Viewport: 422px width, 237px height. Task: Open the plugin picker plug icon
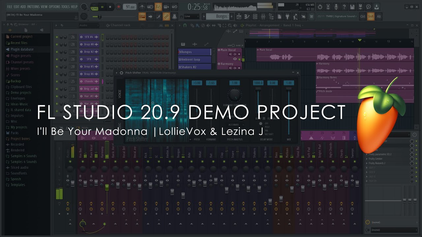click(287, 16)
